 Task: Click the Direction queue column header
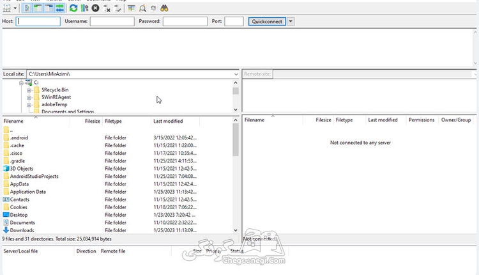pos(86,251)
